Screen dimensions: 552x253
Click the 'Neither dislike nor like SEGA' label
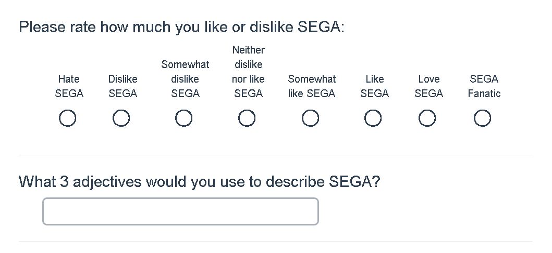coord(248,72)
